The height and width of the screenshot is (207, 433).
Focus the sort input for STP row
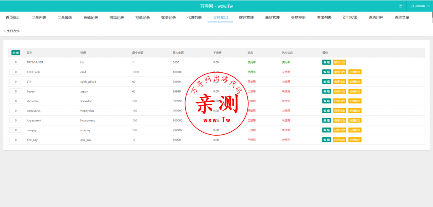point(16,82)
